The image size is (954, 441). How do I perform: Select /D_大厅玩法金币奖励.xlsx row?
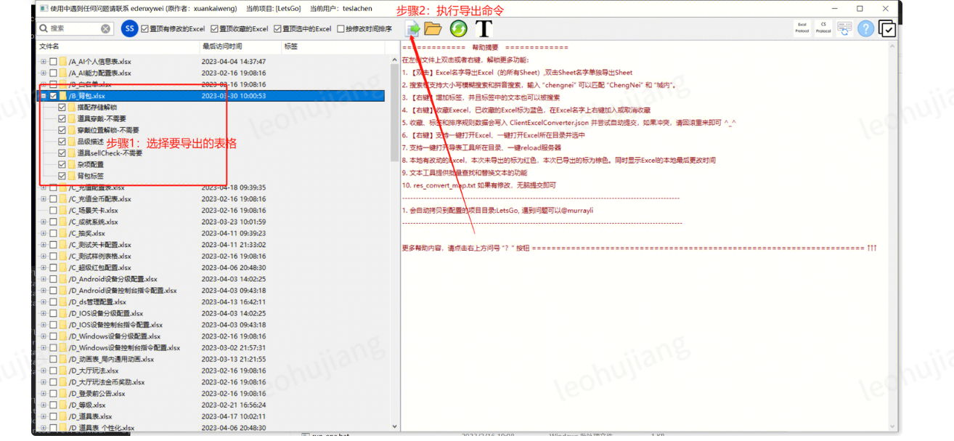pyautogui.click(x=211, y=382)
